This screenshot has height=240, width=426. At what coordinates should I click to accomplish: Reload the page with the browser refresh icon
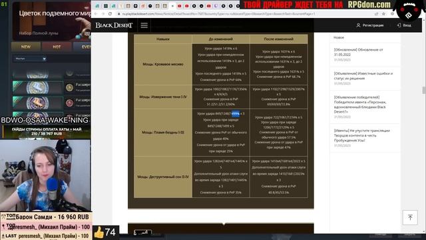click(x=110, y=13)
